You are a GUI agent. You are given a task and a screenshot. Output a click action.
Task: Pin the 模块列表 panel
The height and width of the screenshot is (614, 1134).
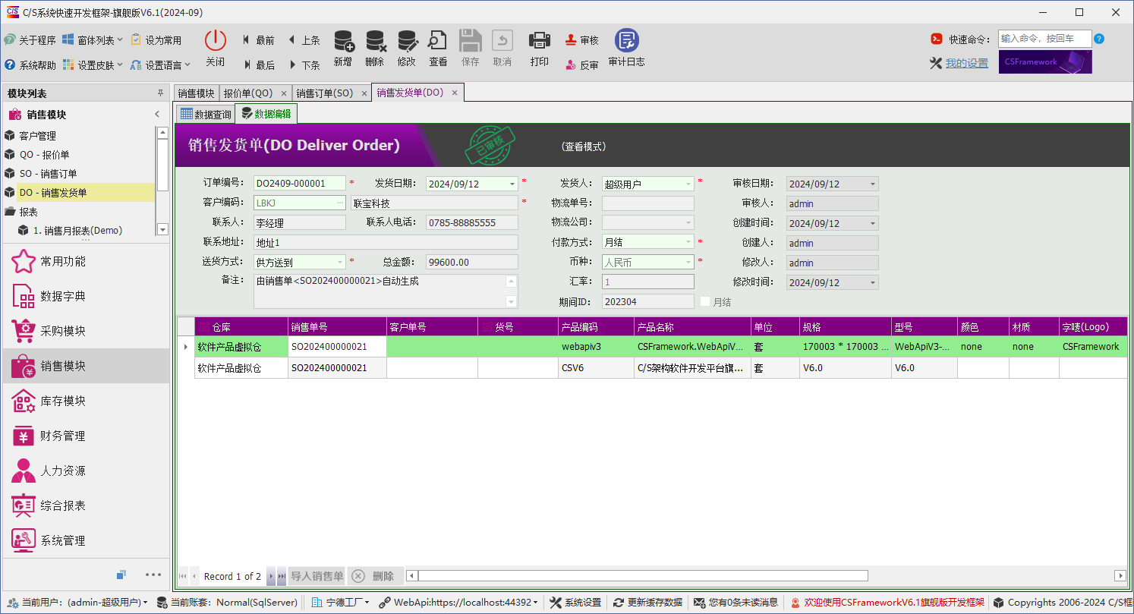(x=160, y=93)
